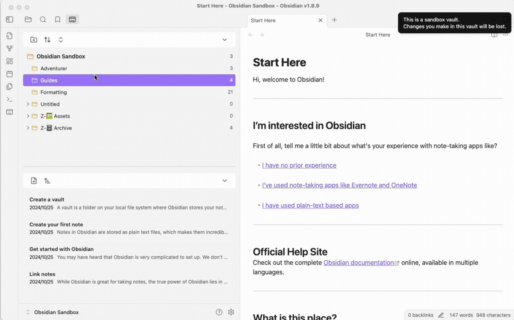Change the file list sort order

[x=47, y=181]
